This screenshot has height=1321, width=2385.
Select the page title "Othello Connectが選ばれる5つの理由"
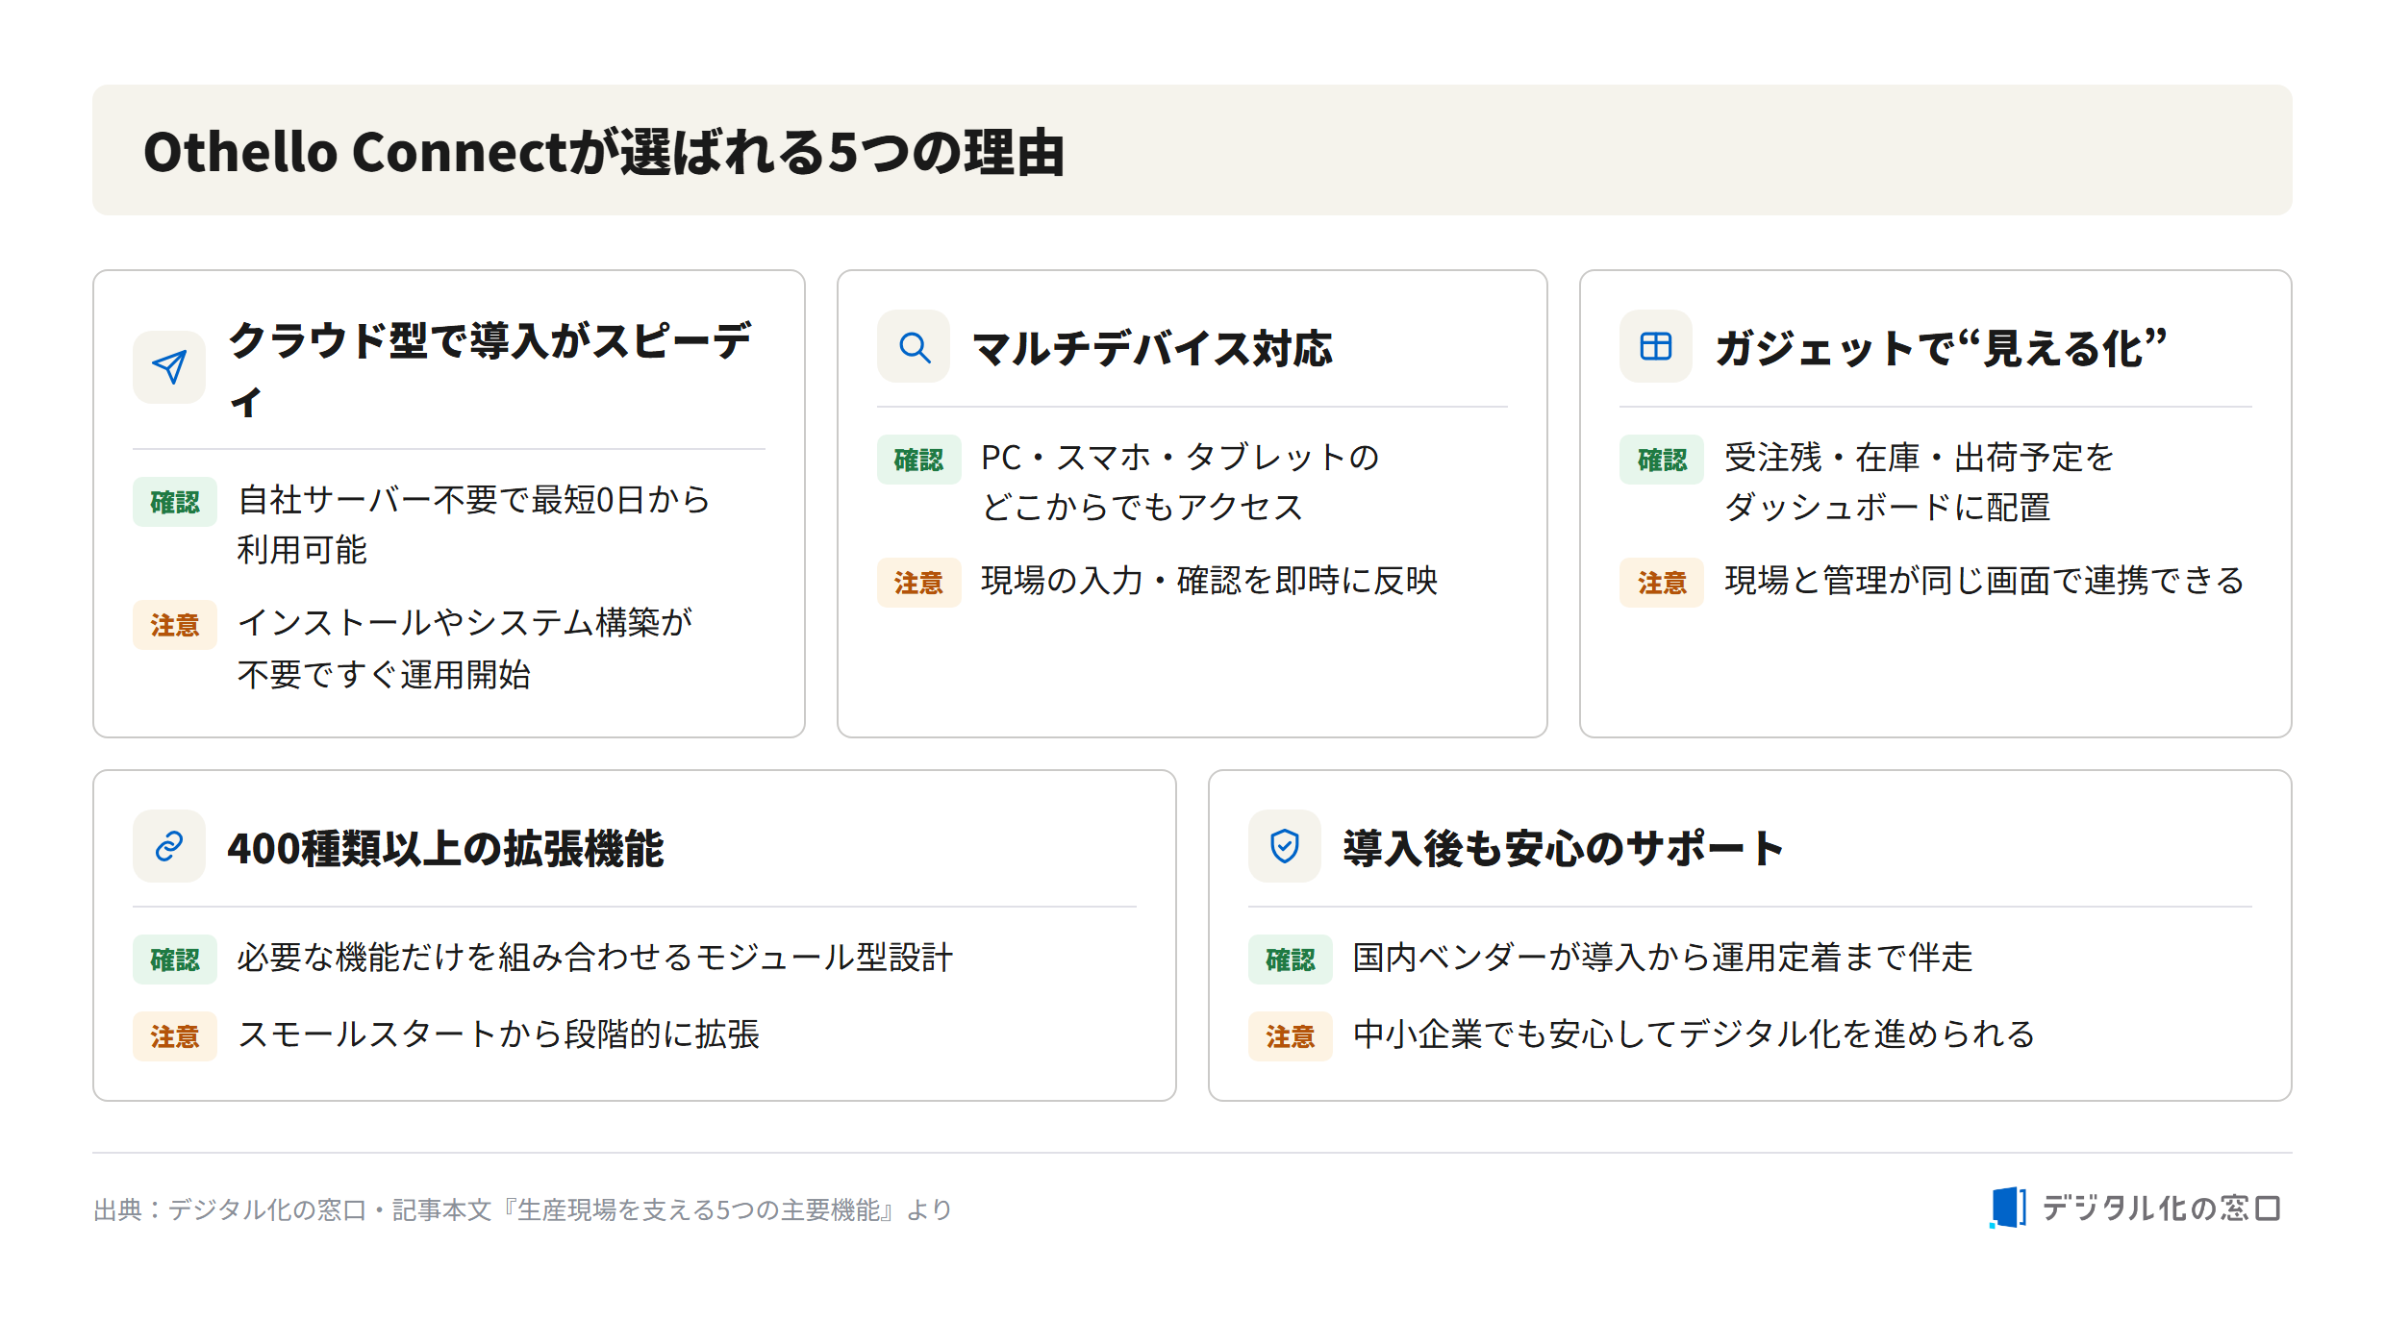coord(604,152)
